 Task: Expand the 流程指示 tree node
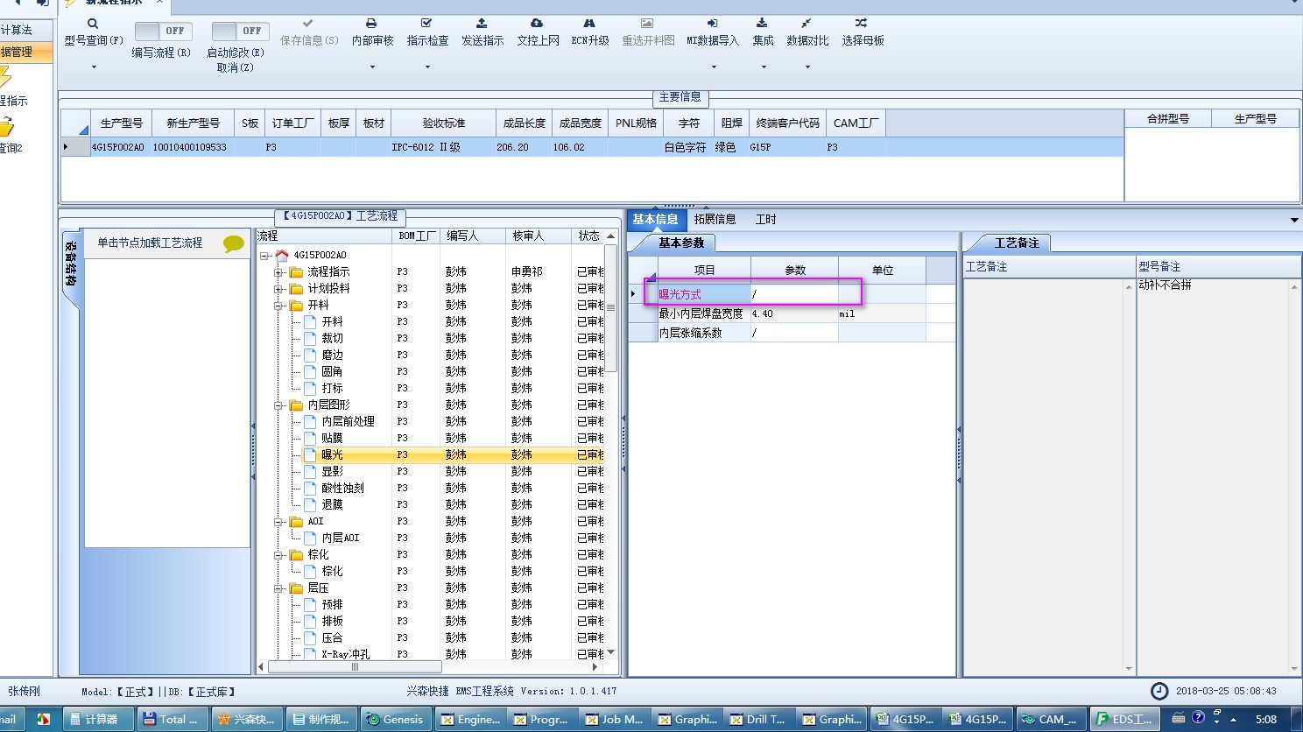pos(278,272)
